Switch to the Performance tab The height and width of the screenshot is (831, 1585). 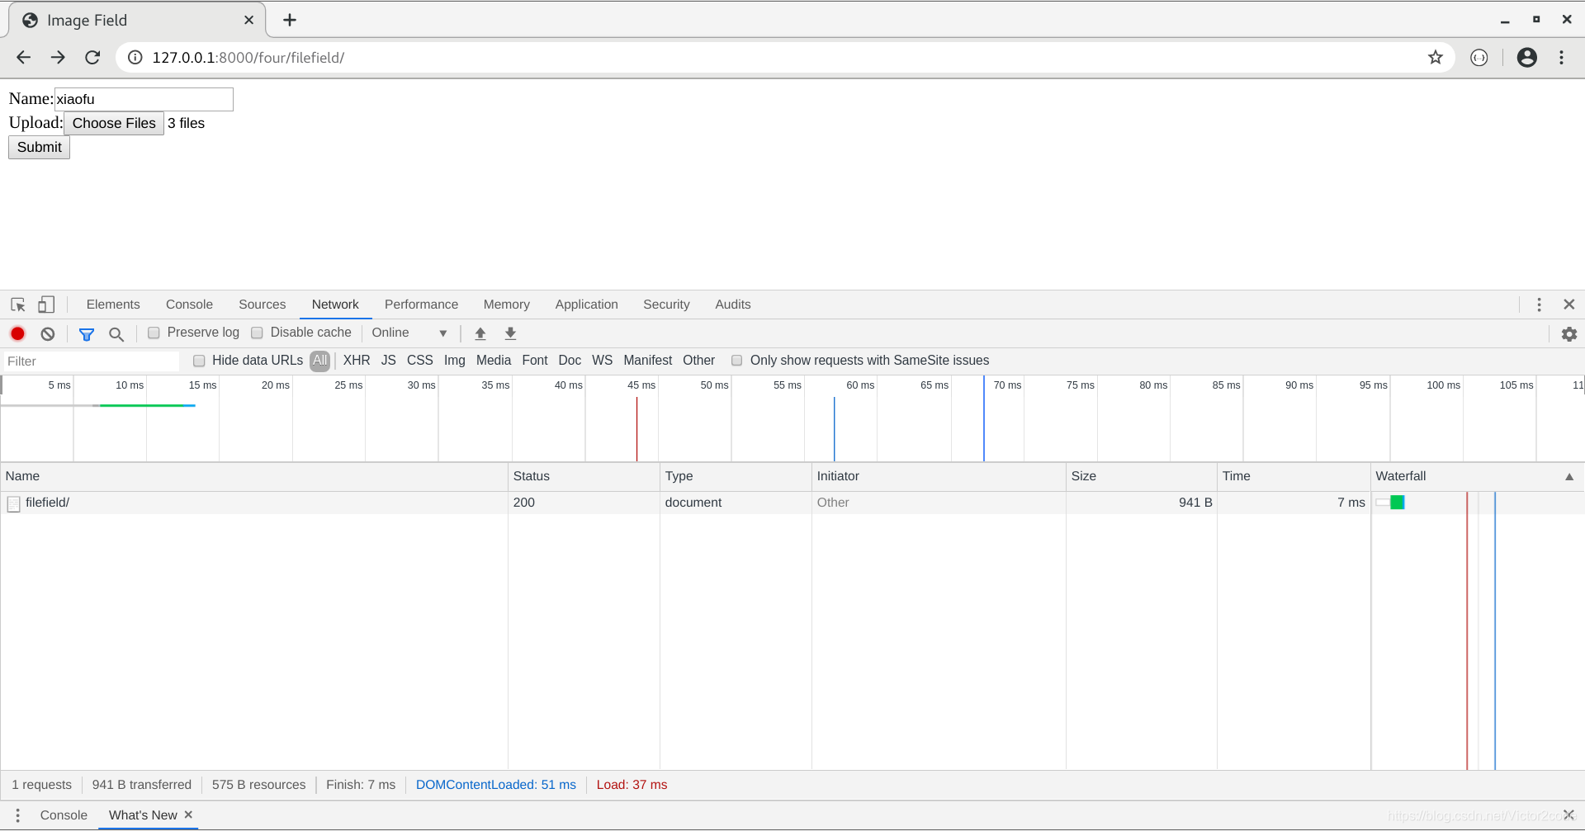421,305
